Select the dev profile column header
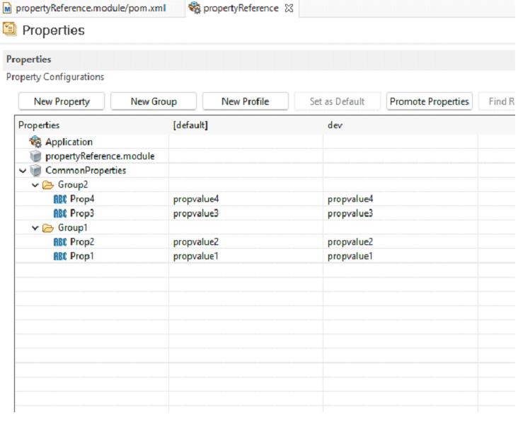Image resolution: width=518 pixels, height=425 pixels. coord(335,125)
